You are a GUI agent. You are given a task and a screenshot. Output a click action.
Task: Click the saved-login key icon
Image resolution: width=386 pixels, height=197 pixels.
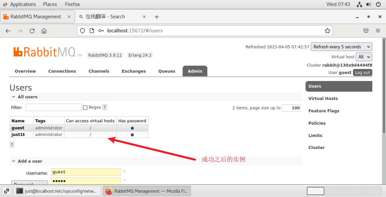(101, 31)
